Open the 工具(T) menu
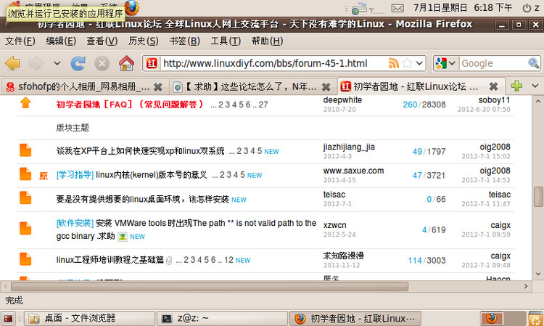The image size is (544, 326). tap(226, 41)
